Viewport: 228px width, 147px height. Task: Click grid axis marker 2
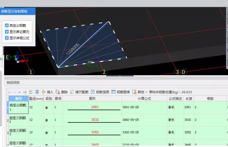coord(104,72)
